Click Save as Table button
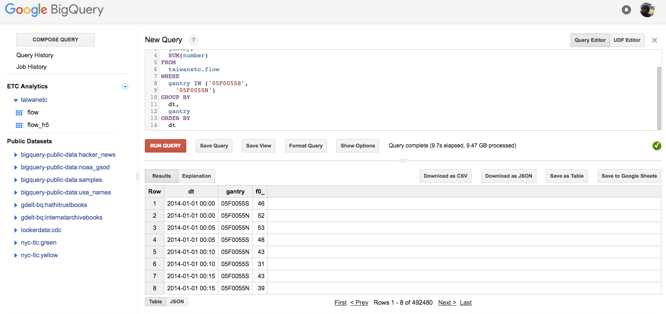666x314 pixels. tap(567, 176)
